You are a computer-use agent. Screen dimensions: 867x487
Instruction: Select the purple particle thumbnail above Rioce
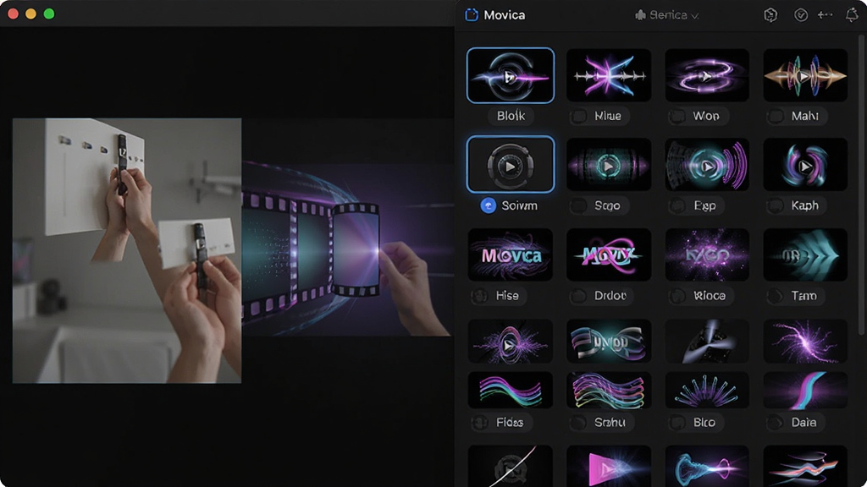click(706, 254)
